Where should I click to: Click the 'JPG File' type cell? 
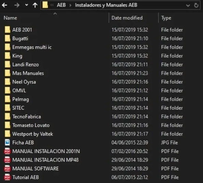tap(170, 142)
